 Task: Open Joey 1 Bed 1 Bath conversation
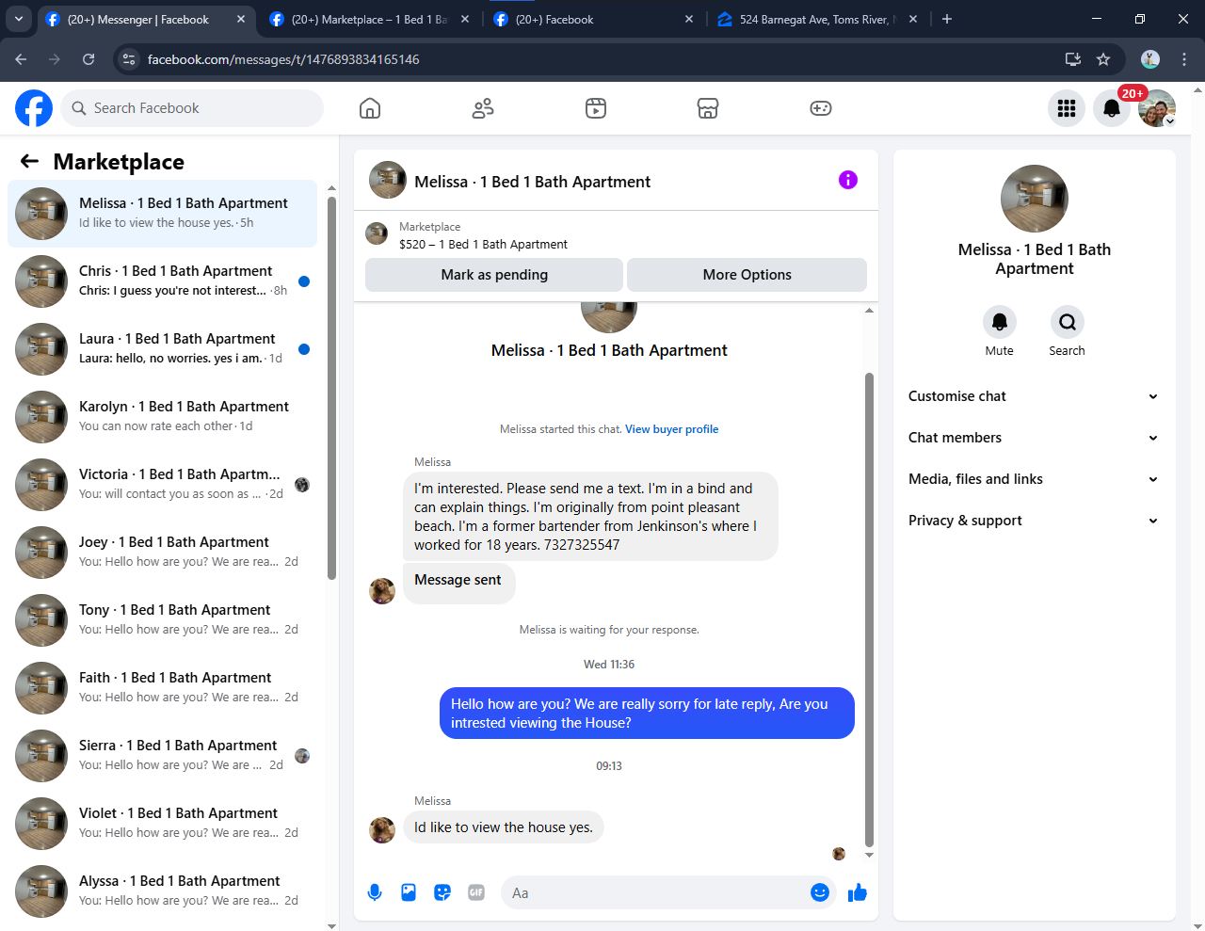[x=163, y=553]
